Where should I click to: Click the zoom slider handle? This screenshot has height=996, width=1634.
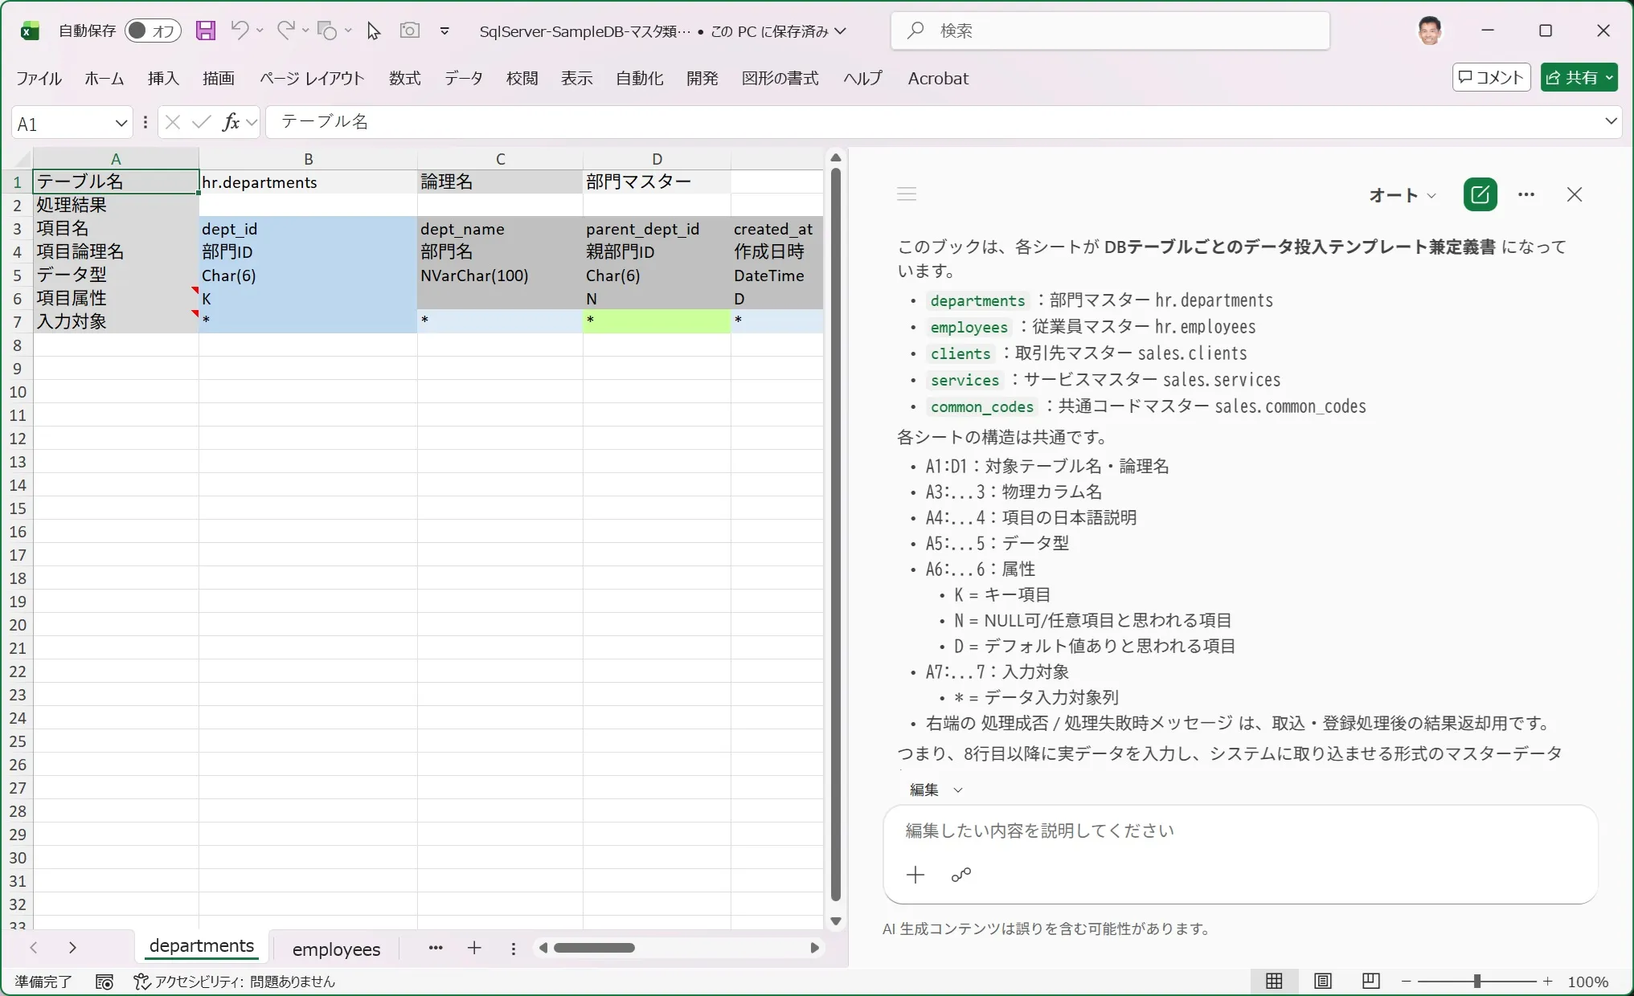click(x=1477, y=982)
